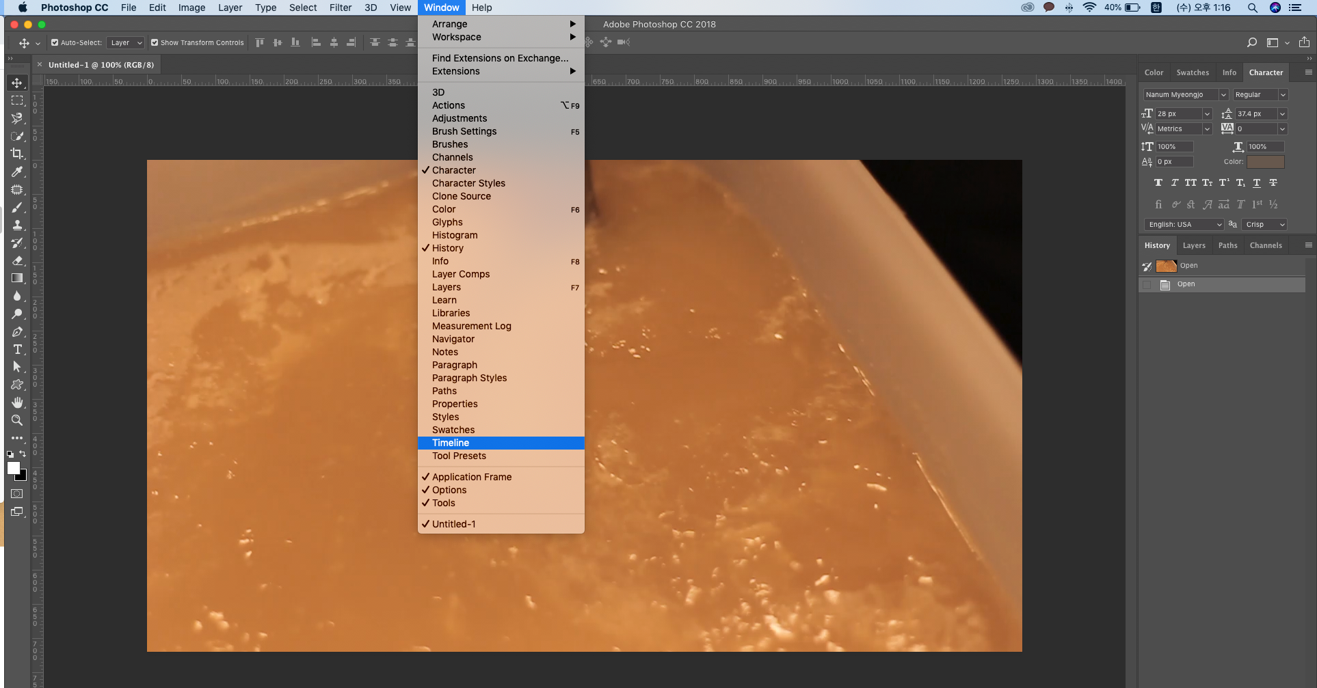Screen dimensions: 1317x688
Task: Select the Path Selection tool
Action: pyautogui.click(x=17, y=367)
